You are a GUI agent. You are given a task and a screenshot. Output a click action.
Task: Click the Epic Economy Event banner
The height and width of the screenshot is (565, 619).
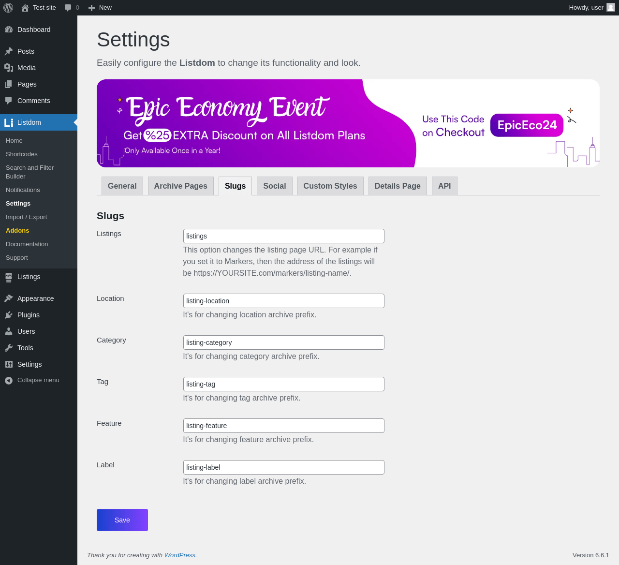click(348, 123)
